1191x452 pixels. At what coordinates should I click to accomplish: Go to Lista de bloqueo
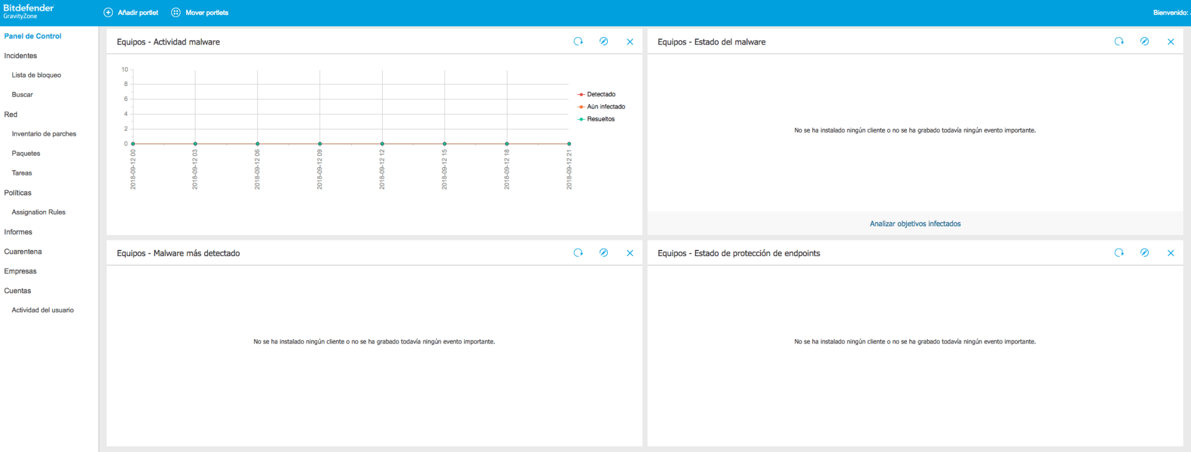click(x=37, y=75)
